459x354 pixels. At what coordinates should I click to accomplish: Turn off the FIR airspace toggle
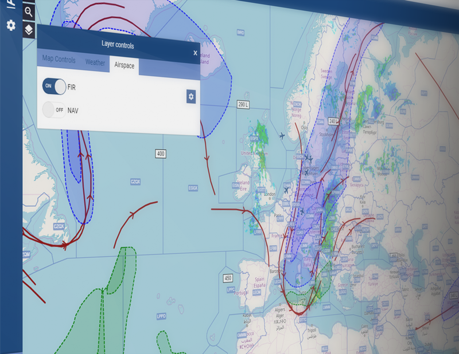click(54, 86)
